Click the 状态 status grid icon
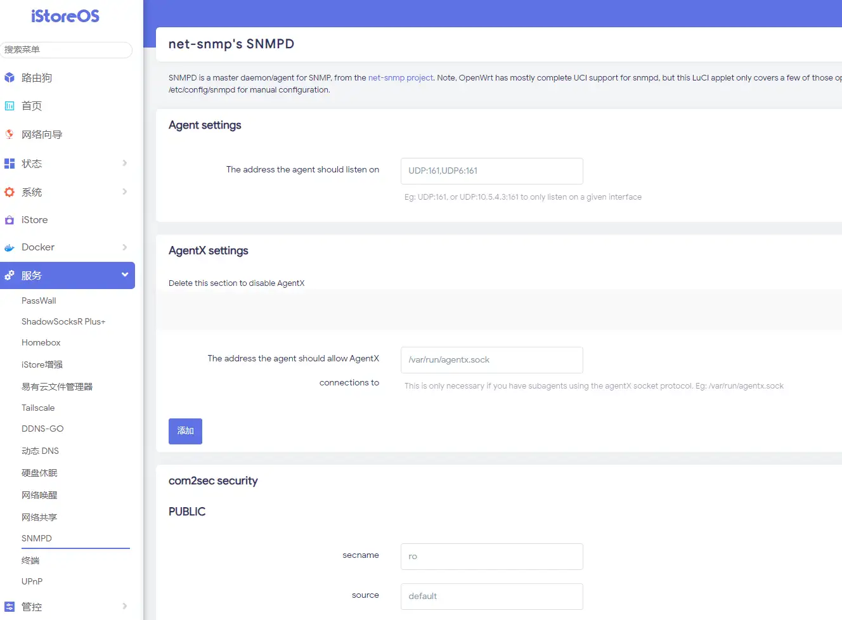The width and height of the screenshot is (842, 620). pyautogui.click(x=10, y=164)
